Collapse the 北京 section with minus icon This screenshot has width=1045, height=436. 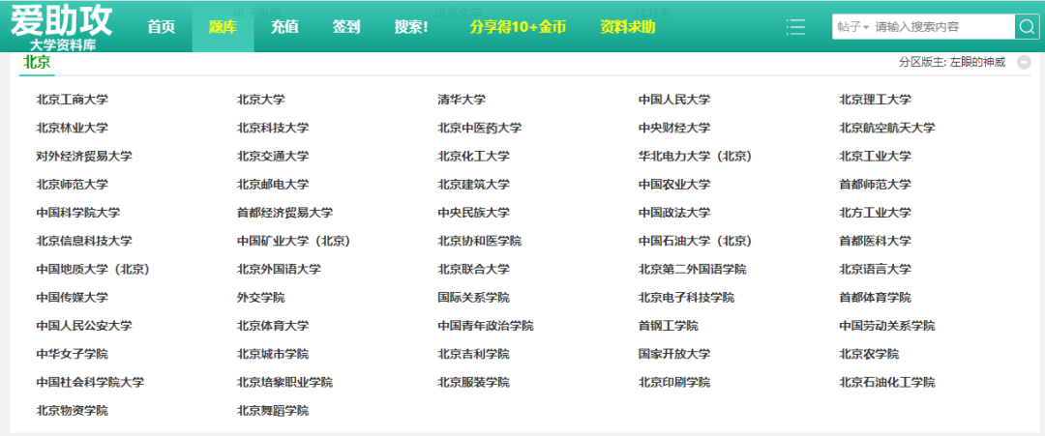(1024, 63)
